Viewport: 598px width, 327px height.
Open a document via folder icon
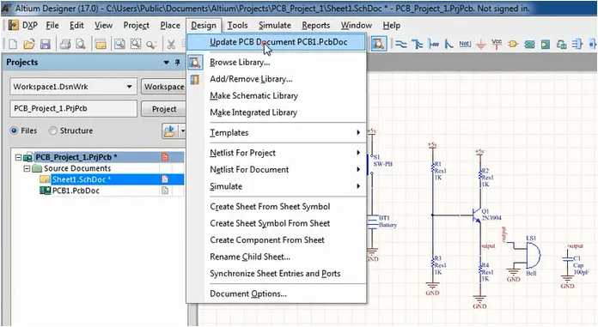coord(29,45)
